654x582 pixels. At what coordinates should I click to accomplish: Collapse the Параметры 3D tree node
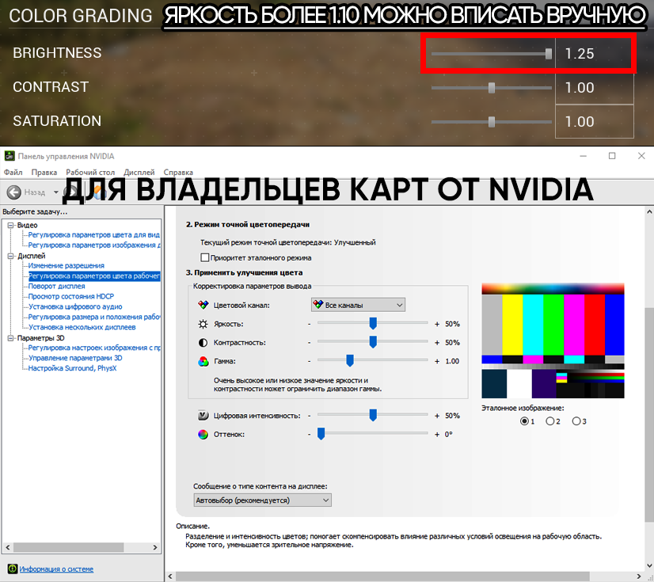[11, 338]
